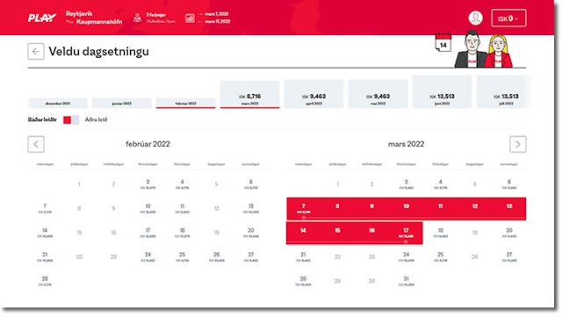Select the Aðra leið one-way option
This screenshot has height=317, width=562.
tap(96, 119)
